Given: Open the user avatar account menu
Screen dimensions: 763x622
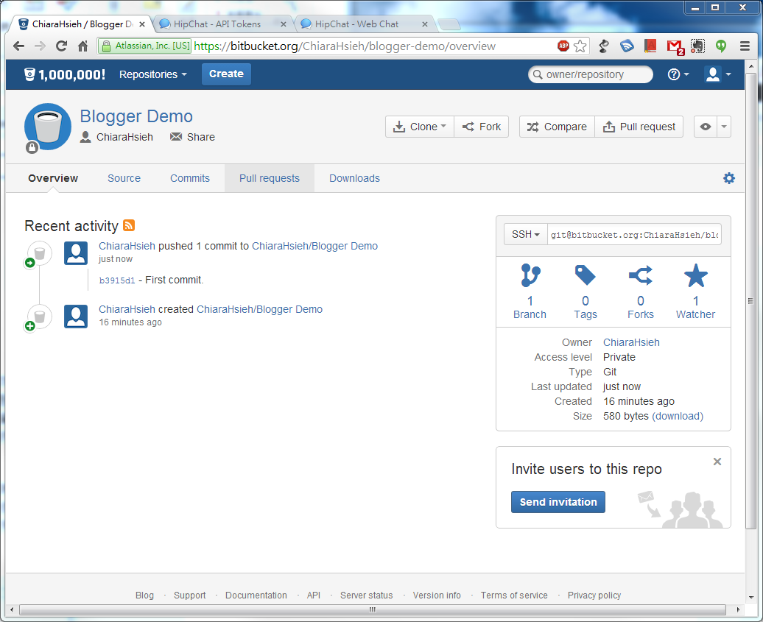Looking at the screenshot, I should 717,74.
